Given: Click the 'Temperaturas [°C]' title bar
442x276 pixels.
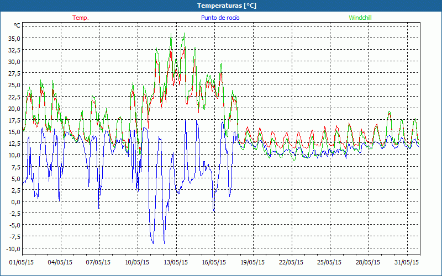Looking at the screenshot, I should tap(221, 6).
